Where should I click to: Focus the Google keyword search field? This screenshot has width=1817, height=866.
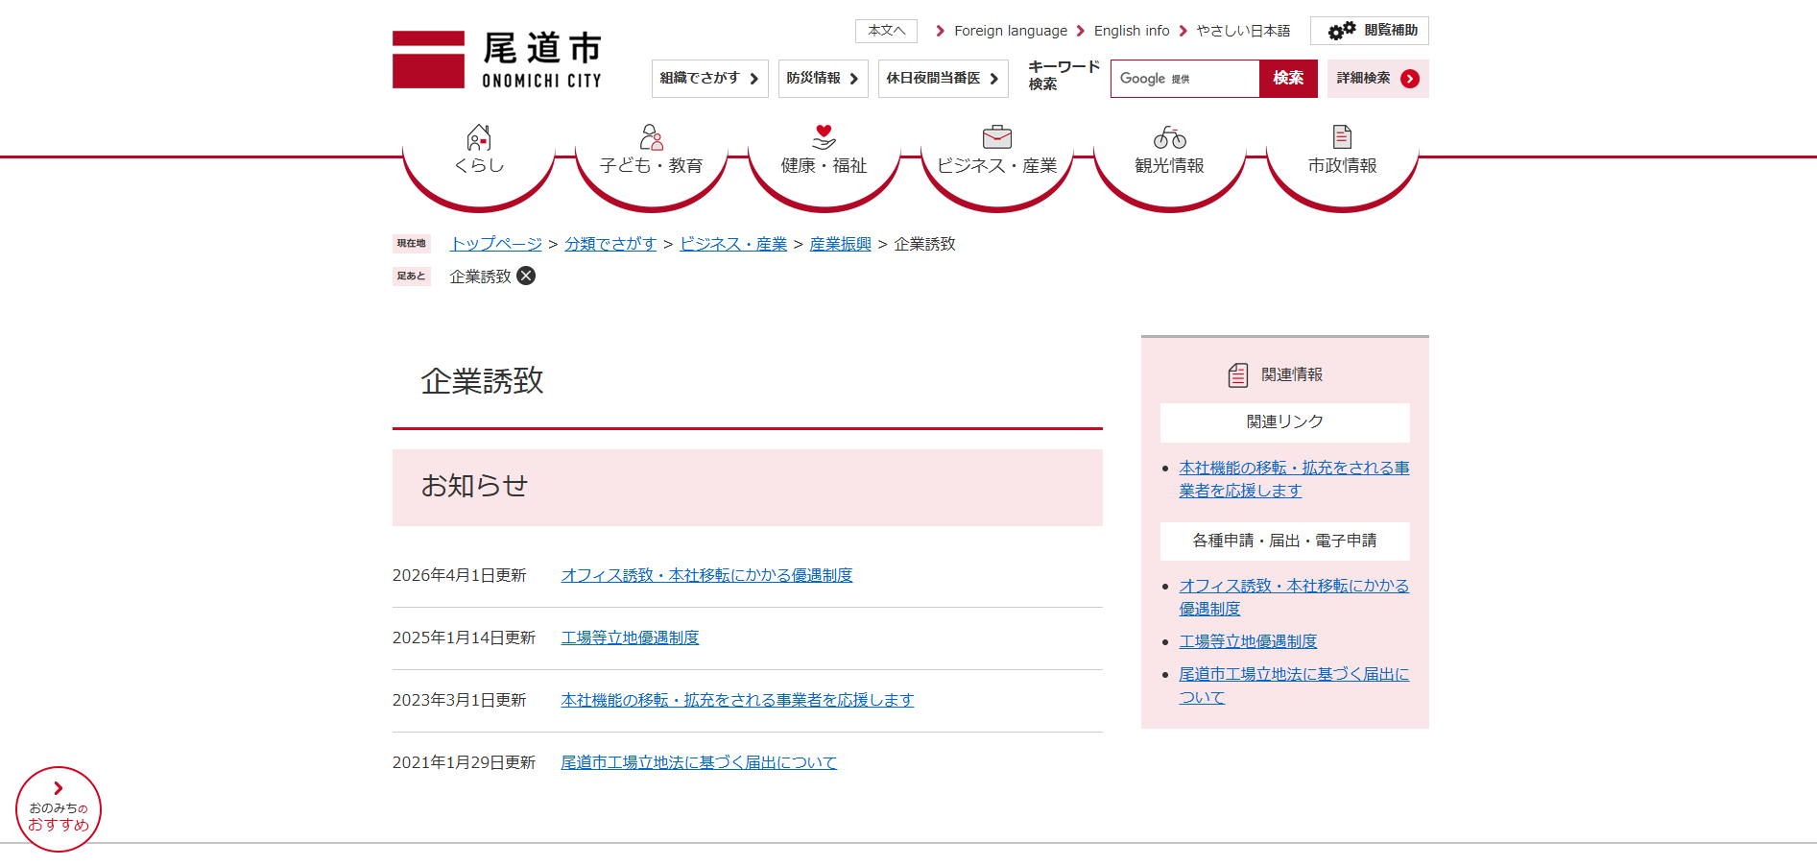point(1184,79)
